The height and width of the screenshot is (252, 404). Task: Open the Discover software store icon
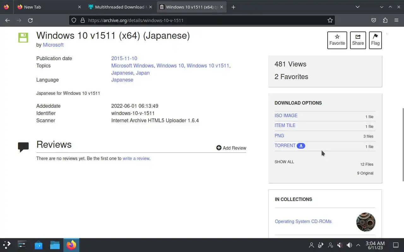click(x=39, y=245)
